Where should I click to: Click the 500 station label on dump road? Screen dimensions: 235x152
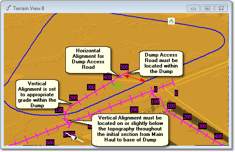124,67
